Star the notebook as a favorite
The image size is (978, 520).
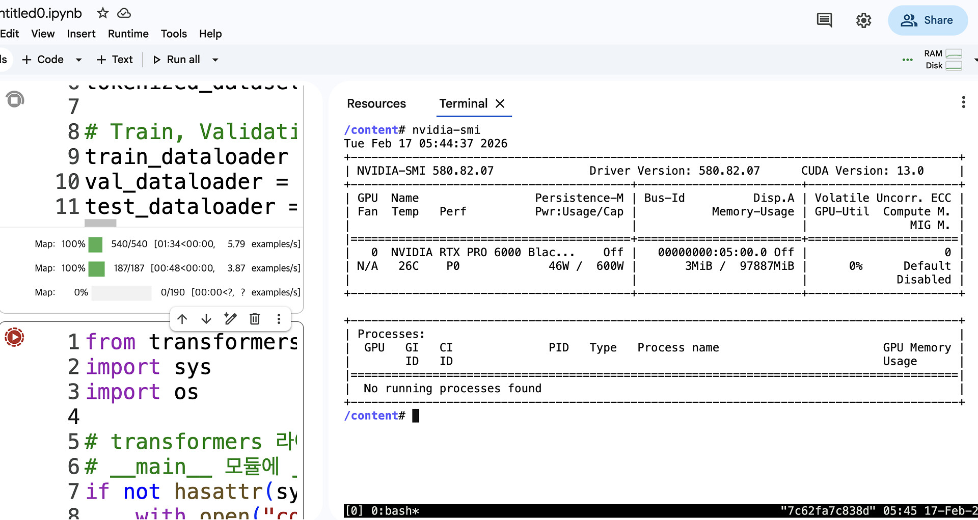tap(103, 13)
